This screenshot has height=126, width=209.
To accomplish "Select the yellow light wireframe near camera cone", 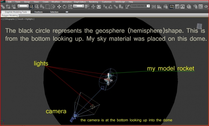I will pos(93,107).
